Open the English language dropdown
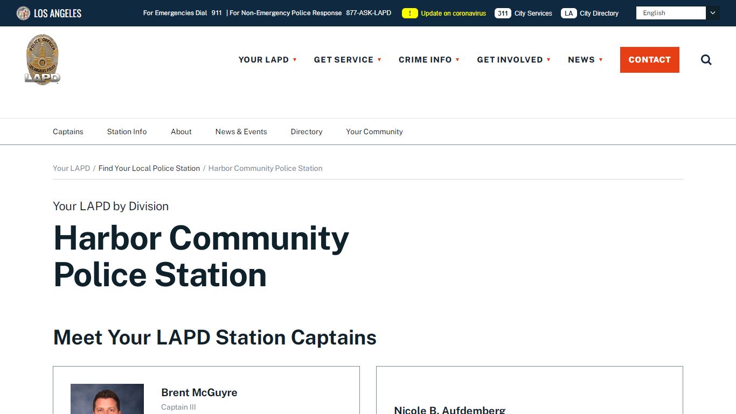 (678, 13)
